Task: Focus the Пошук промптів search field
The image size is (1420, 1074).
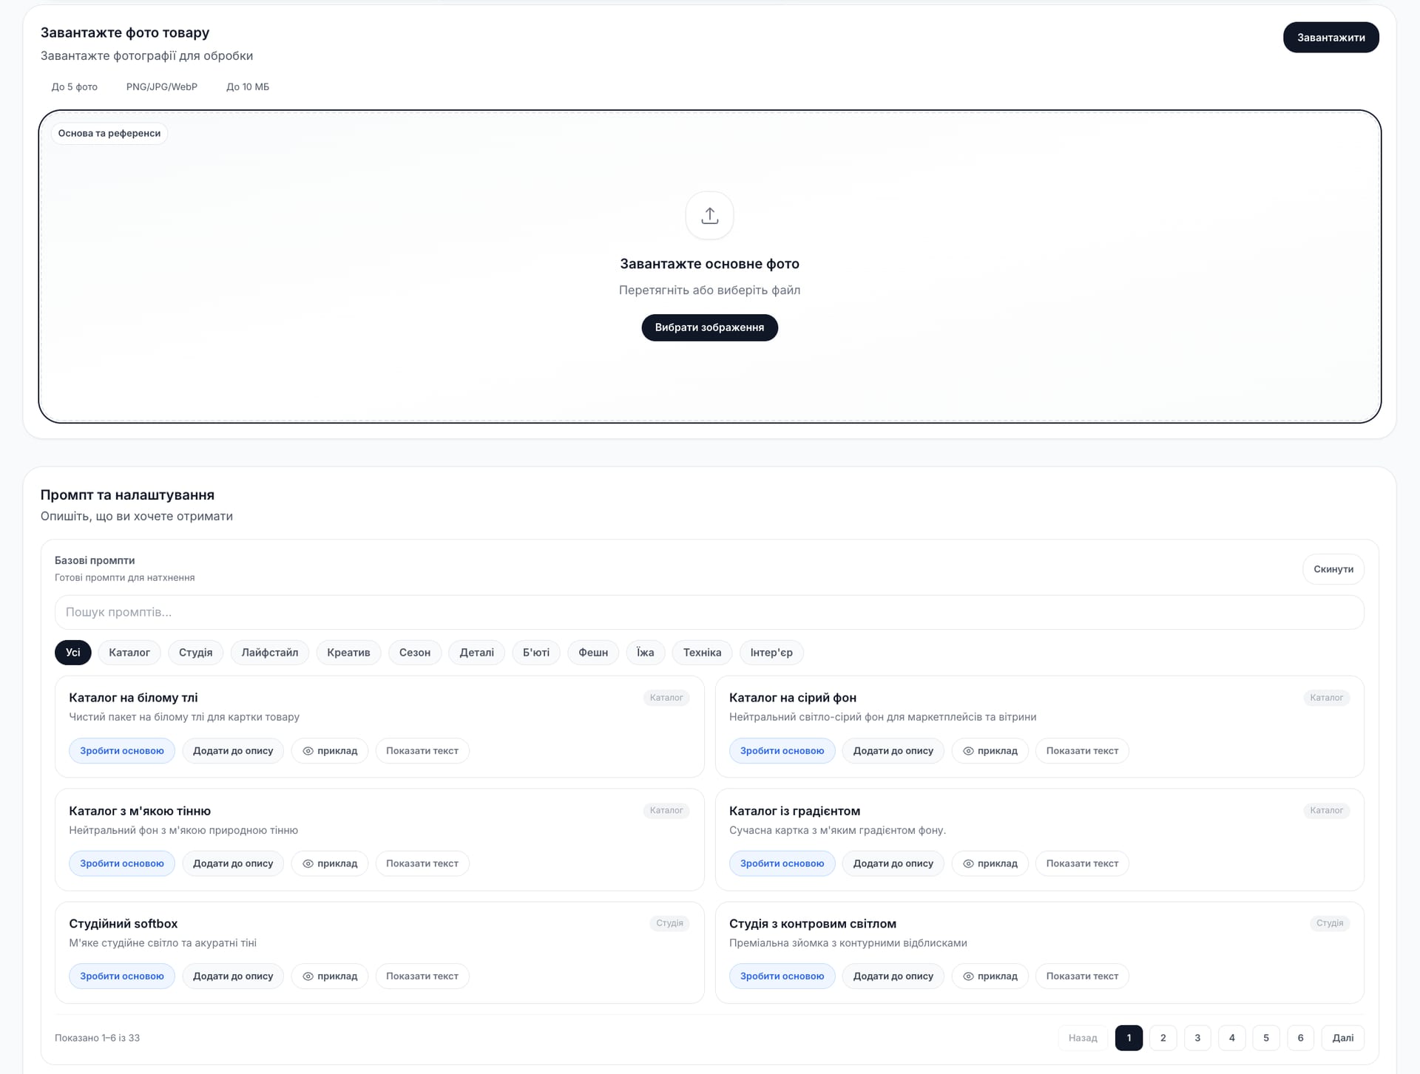Action: 709,612
